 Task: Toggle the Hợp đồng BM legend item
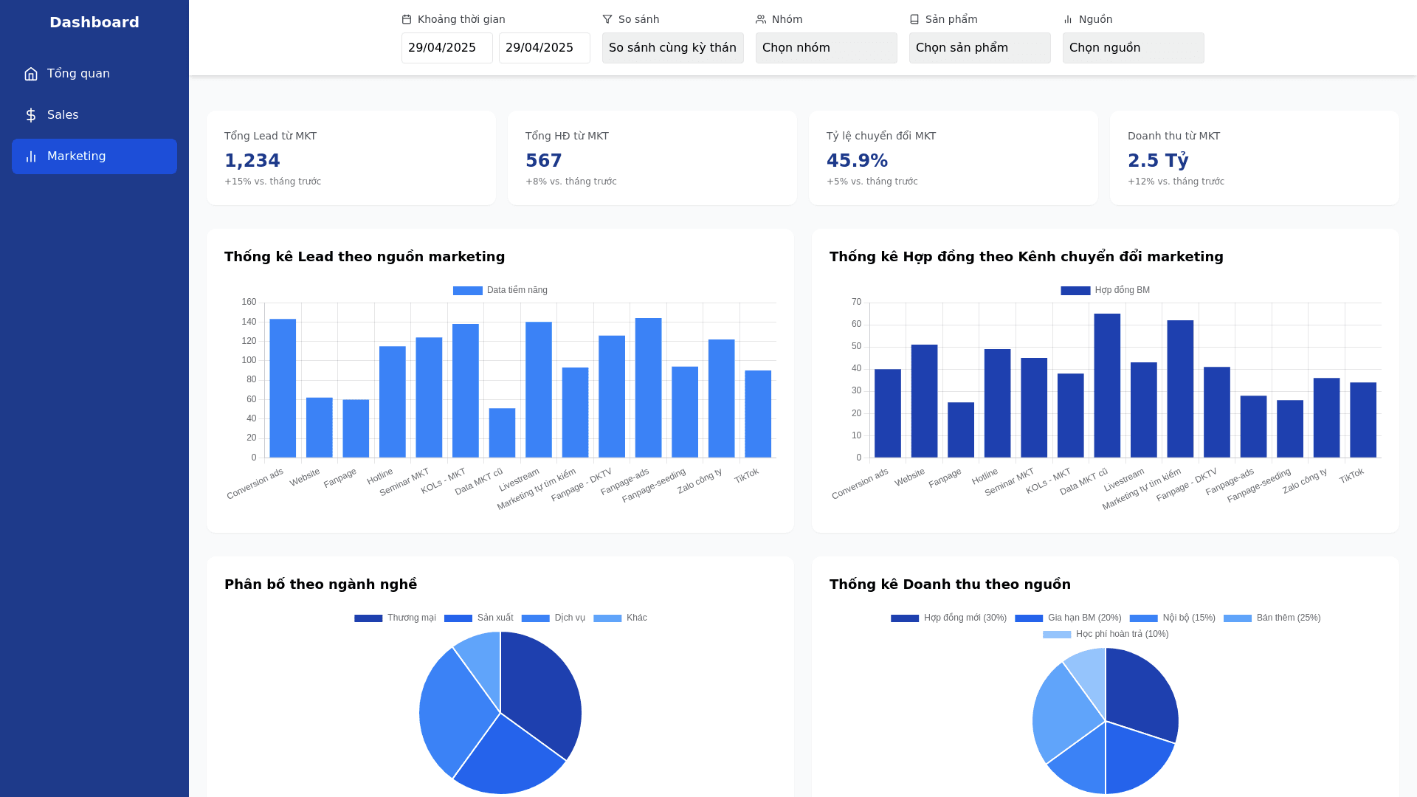tap(1105, 291)
